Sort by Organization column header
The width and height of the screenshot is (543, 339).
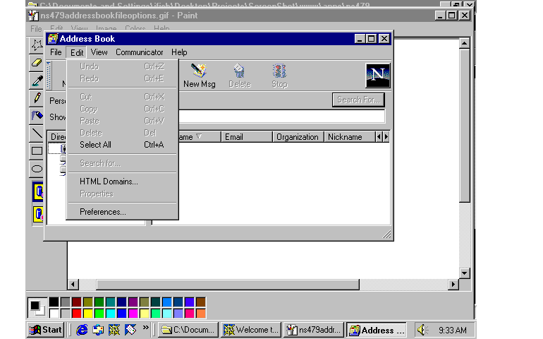298,137
